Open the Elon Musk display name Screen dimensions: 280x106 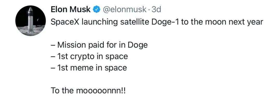[x=71, y=9]
